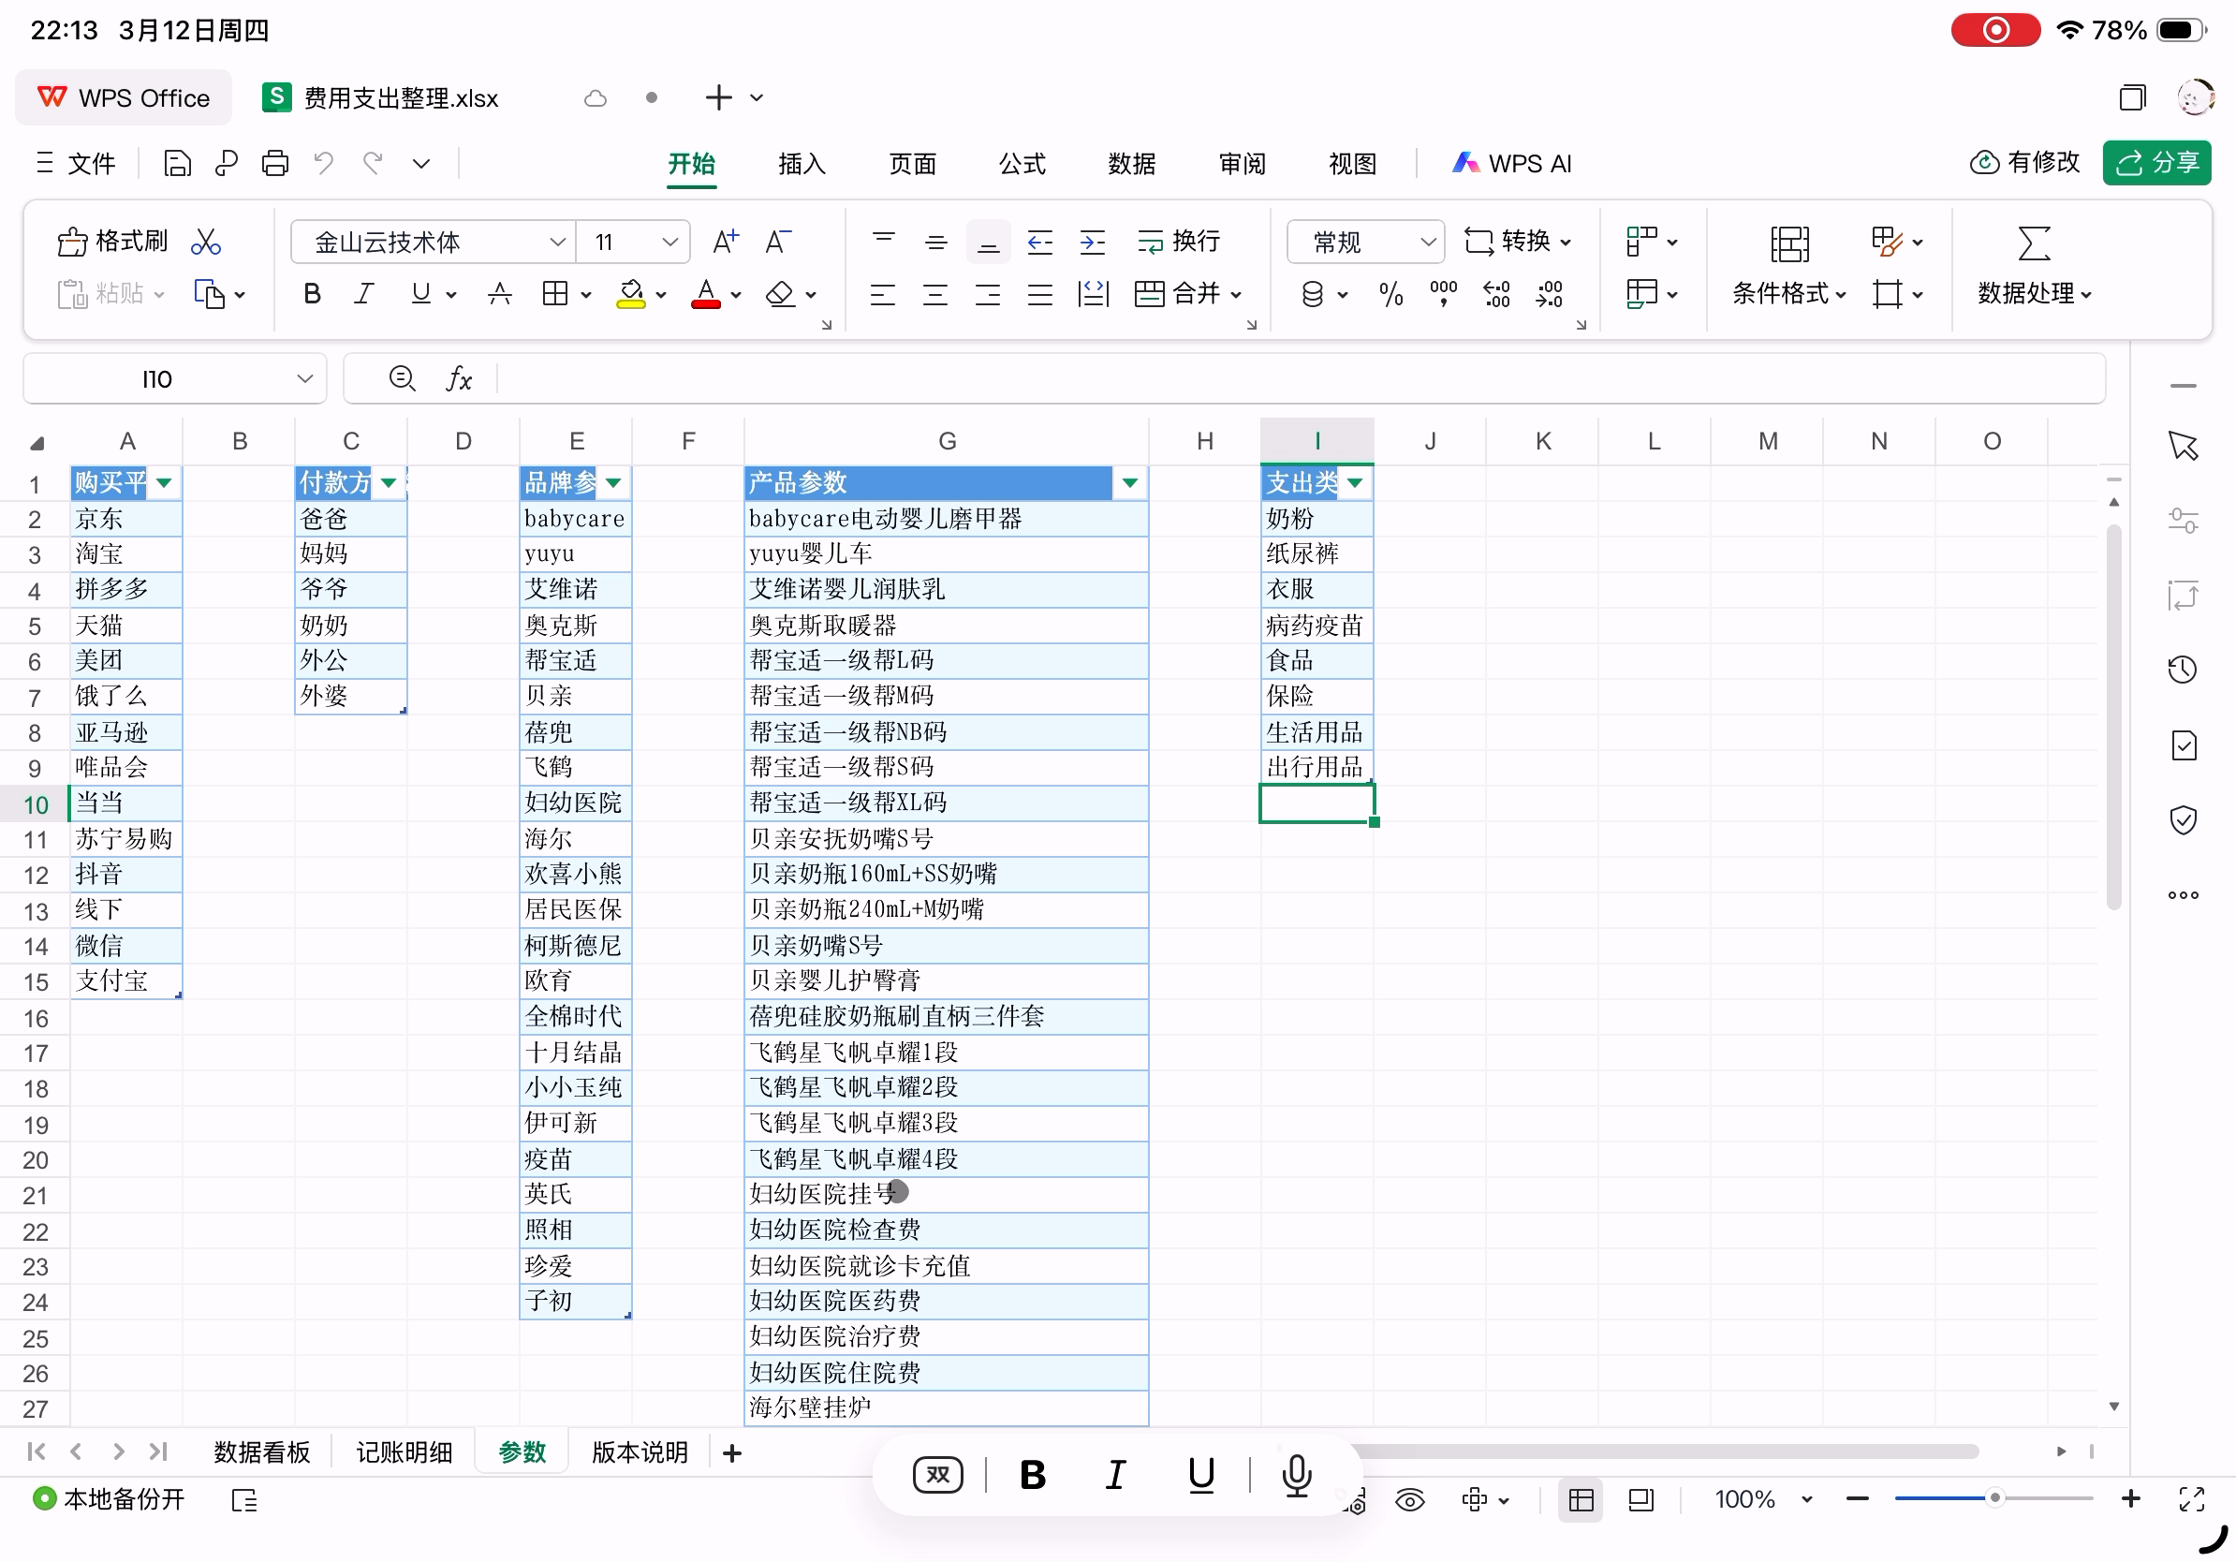Viewport: 2236px width, 1562px height.
Task: Toggle italic formatting in the ribbon
Action: click(364, 293)
